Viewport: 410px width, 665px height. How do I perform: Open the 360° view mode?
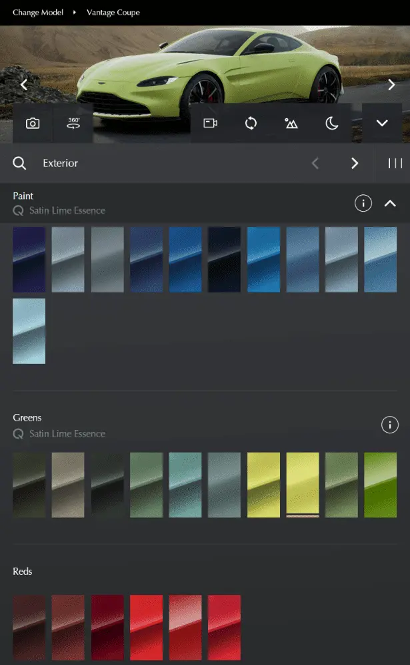coord(73,124)
